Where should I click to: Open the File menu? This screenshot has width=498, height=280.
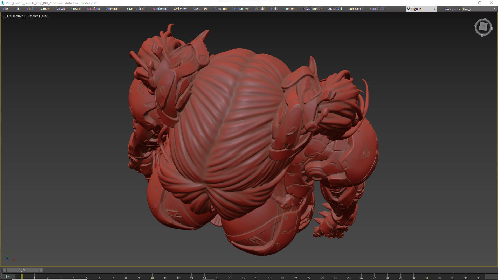[x=5, y=9]
